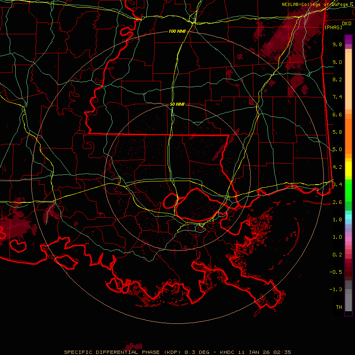Click the 8.2 scale value
This screenshot has width=355, height=355.
tap(337, 79)
